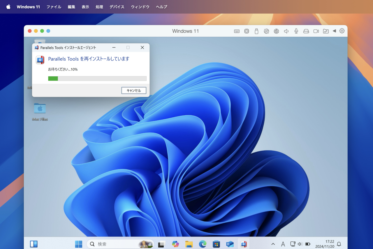373x249 pixels.
Task: Launch Microsoft Edge from the taskbar
Action: coord(203,244)
